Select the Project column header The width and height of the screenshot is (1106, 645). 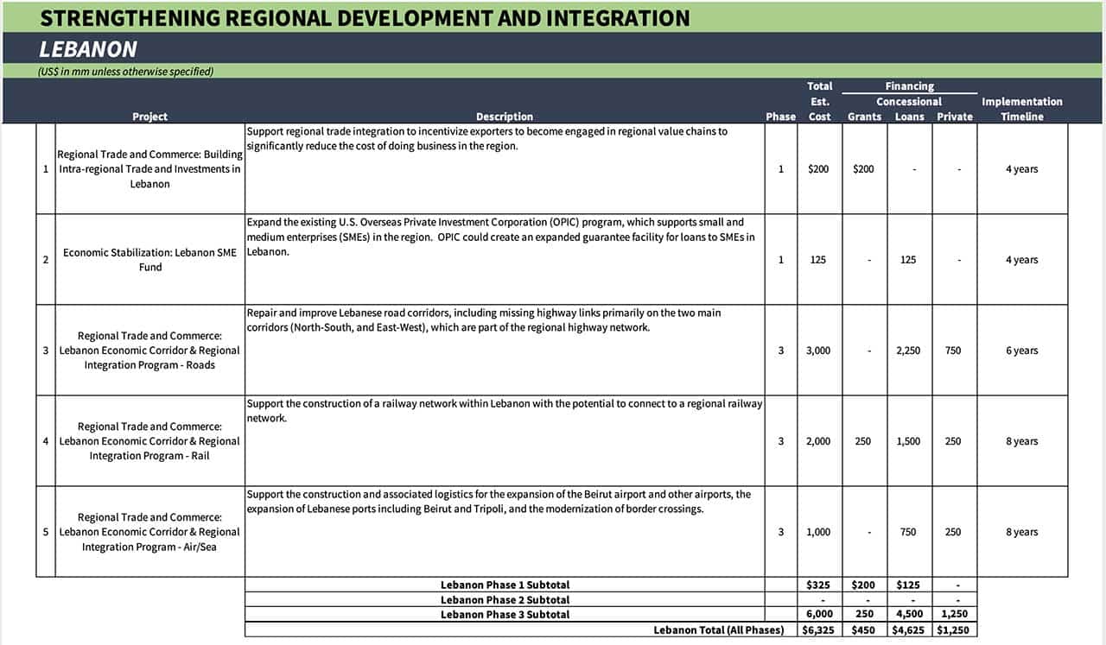[x=149, y=117]
